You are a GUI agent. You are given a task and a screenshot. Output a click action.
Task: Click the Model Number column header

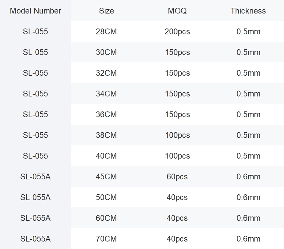tap(35, 11)
